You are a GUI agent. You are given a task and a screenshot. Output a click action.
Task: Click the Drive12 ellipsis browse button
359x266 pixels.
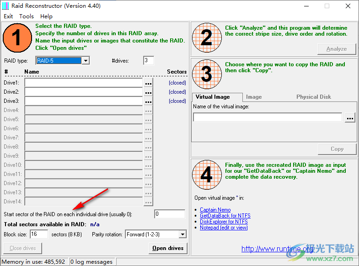click(148, 184)
